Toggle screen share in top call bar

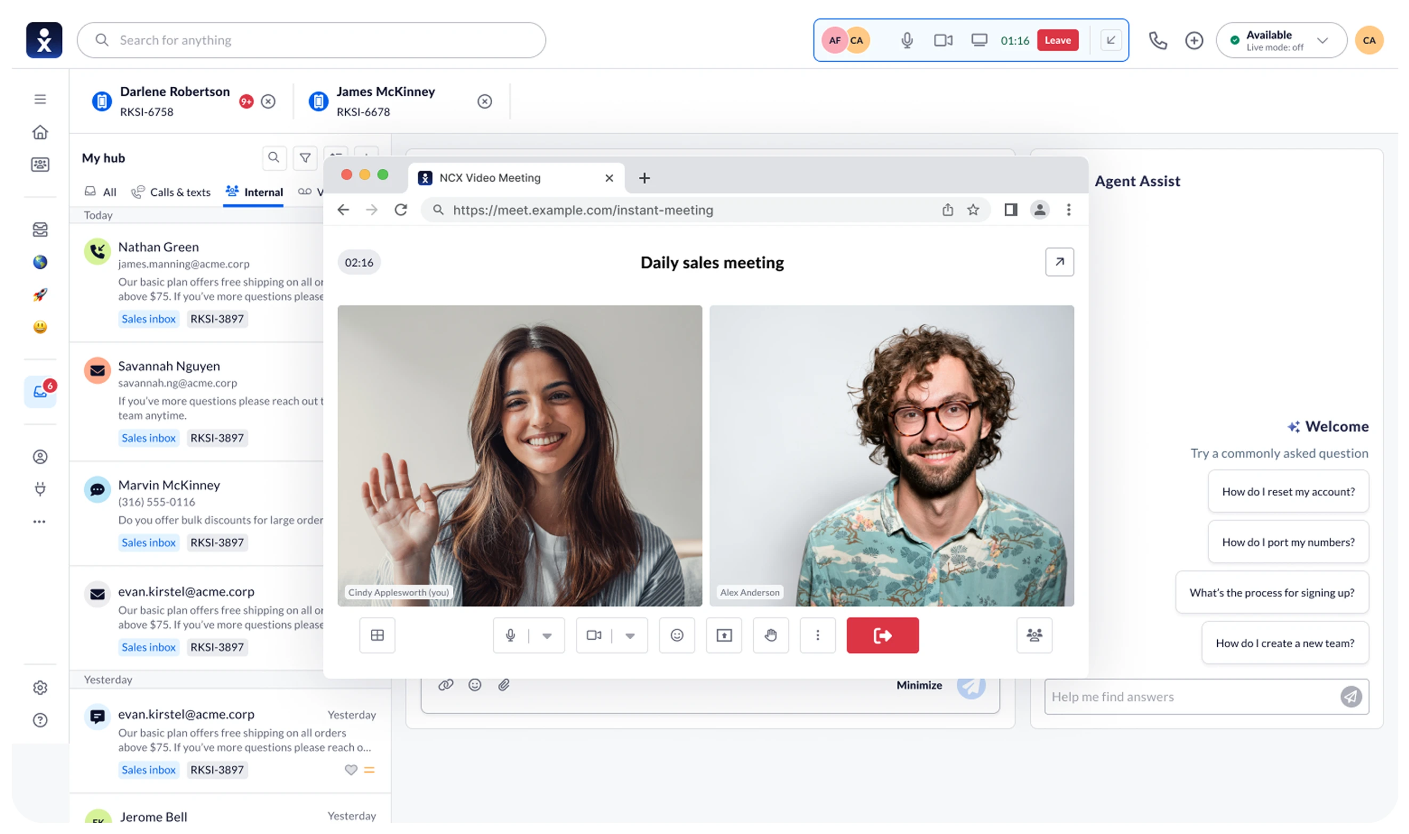[x=979, y=40]
